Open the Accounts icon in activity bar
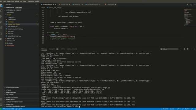This screenshot has width=196, height=110. click(1, 99)
